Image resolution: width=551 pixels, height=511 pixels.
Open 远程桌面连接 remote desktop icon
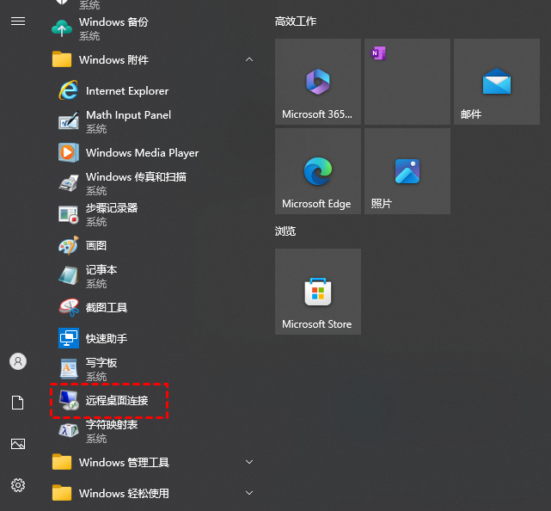tap(69, 400)
